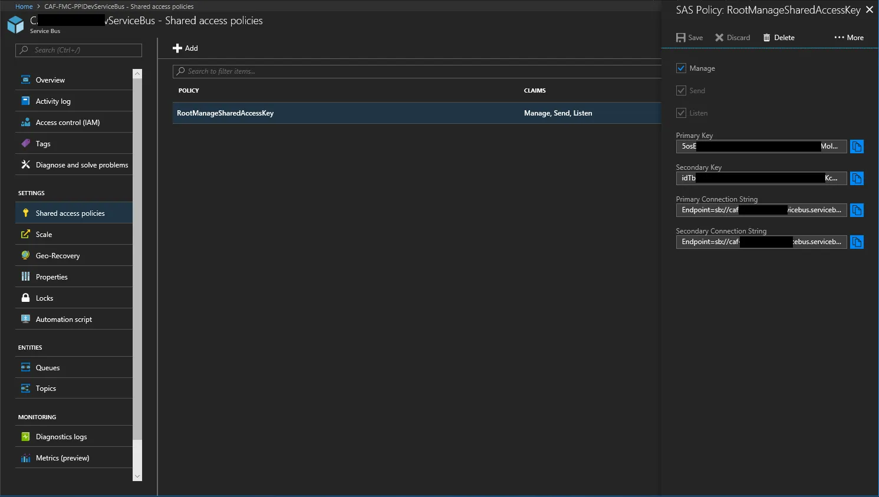This screenshot has height=497, width=879.
Task: Select Scale in the Settings section
Action: coord(74,234)
